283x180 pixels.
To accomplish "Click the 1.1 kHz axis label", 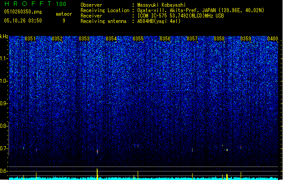I will pyautogui.click(x=4, y=58).
